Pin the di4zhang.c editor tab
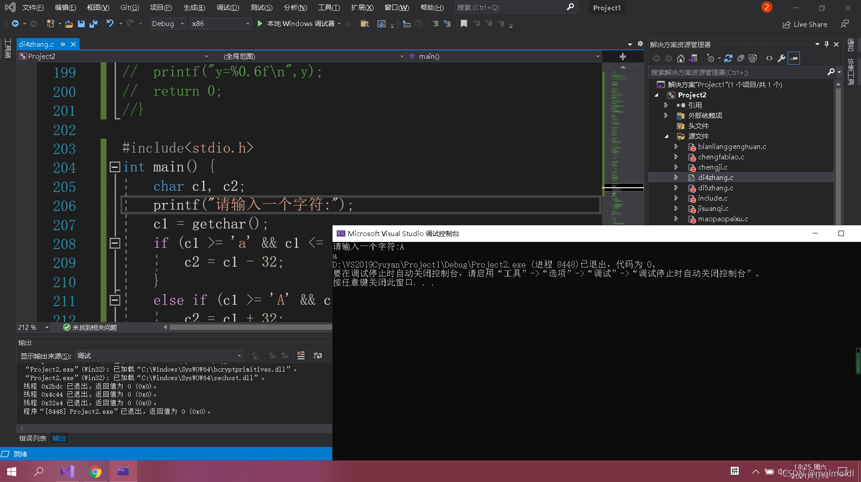 click(62, 44)
